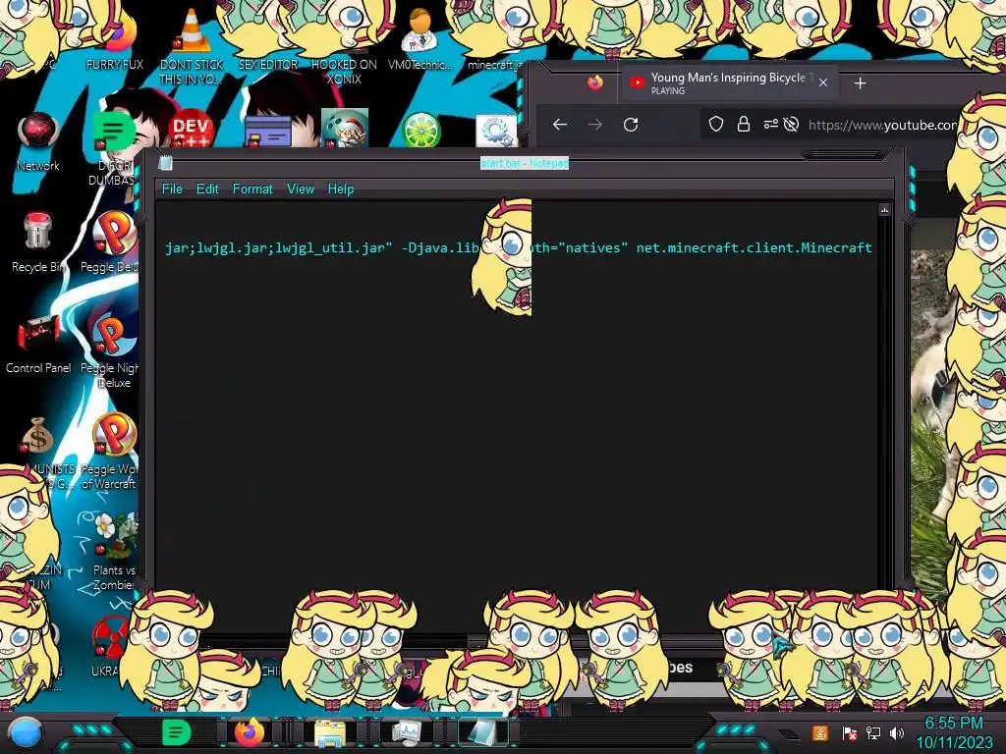The width and height of the screenshot is (1006, 754).
Task: Open the gears settings file on desktop
Action: tap(495, 132)
